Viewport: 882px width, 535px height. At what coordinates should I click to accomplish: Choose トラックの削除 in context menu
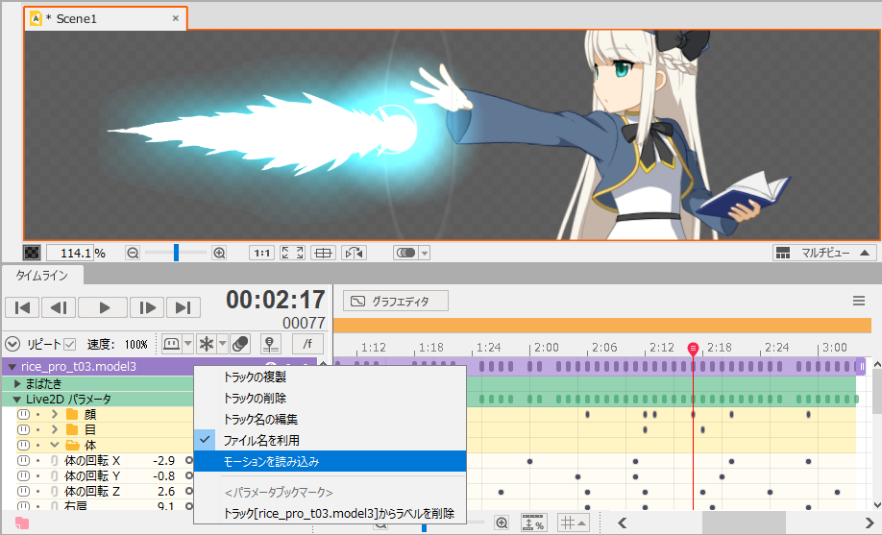tap(254, 398)
